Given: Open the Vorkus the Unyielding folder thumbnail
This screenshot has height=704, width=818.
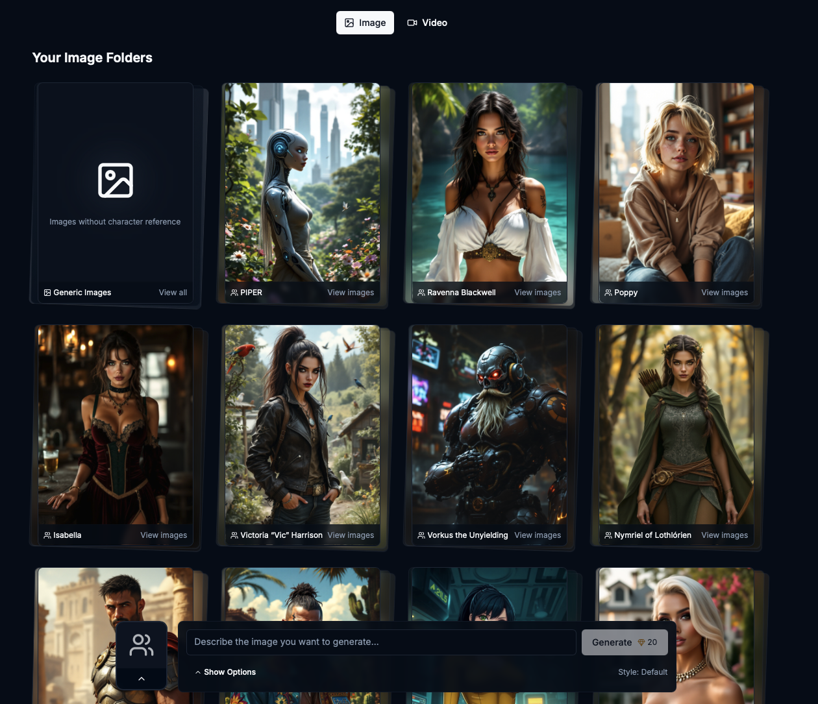Looking at the screenshot, I should (x=490, y=425).
